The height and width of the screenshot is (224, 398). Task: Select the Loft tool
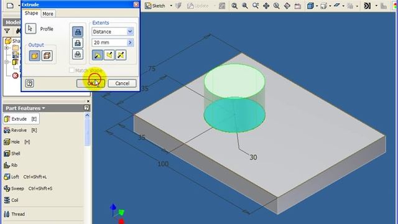pyautogui.click(x=25, y=177)
